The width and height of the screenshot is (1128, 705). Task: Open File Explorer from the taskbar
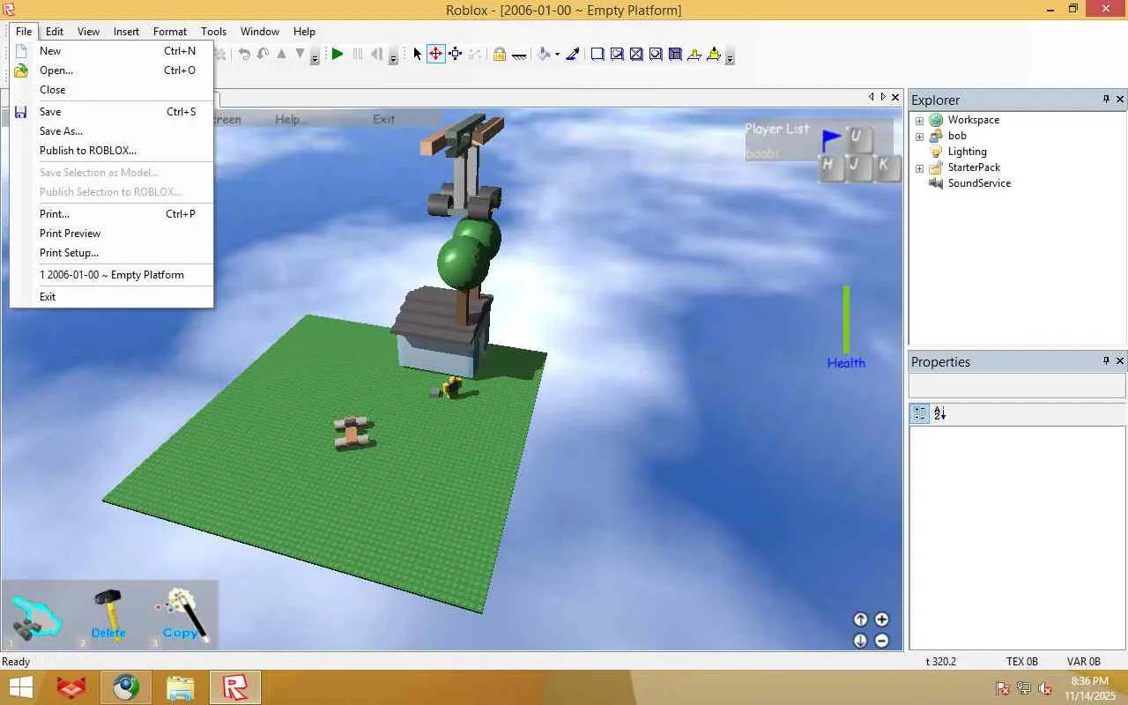click(180, 688)
